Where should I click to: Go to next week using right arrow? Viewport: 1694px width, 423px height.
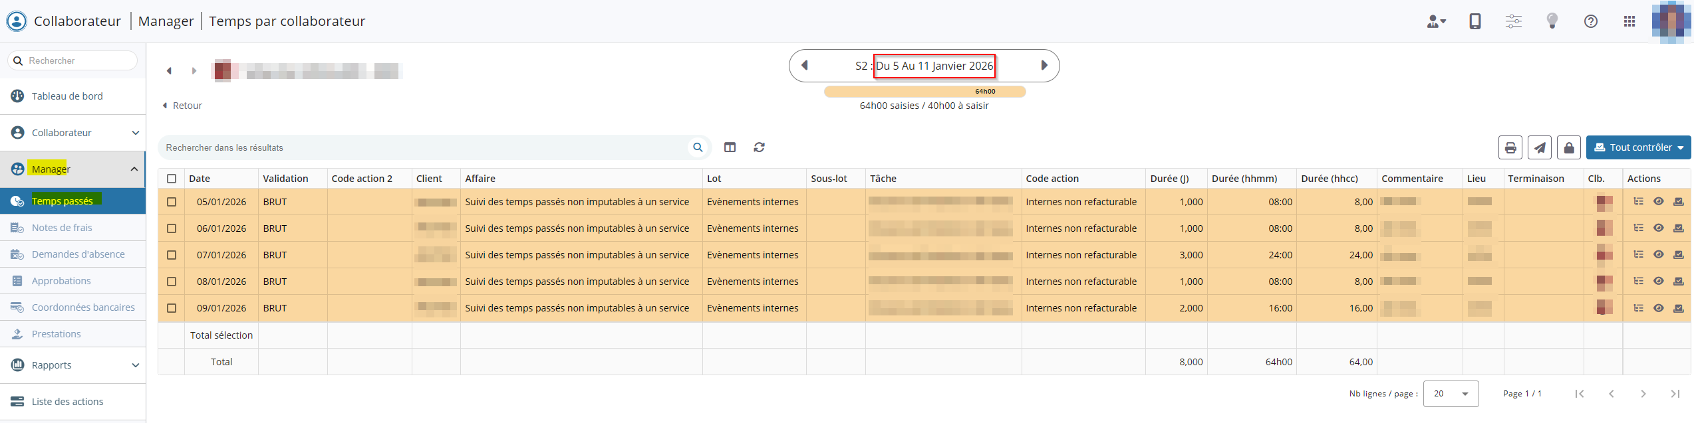tap(1044, 66)
